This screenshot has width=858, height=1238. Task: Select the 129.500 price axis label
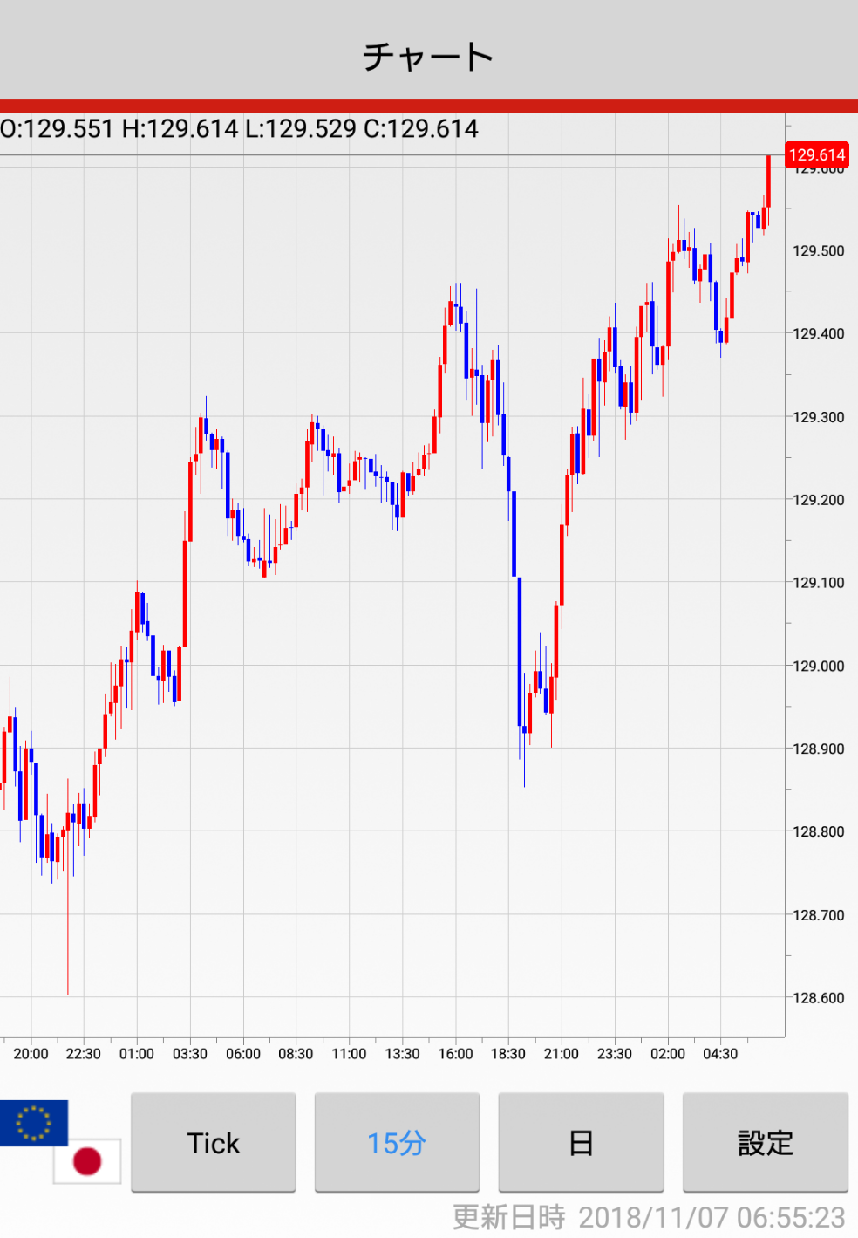(x=818, y=251)
